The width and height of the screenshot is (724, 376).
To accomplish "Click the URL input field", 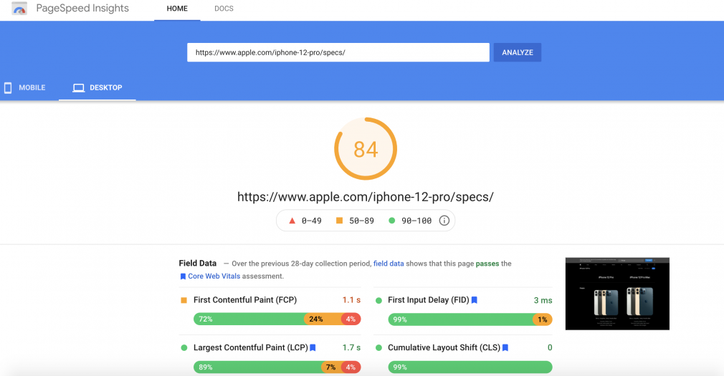I will coord(338,52).
